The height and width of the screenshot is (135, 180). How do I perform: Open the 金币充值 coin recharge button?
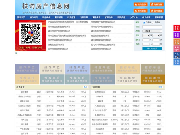coord(157,11)
